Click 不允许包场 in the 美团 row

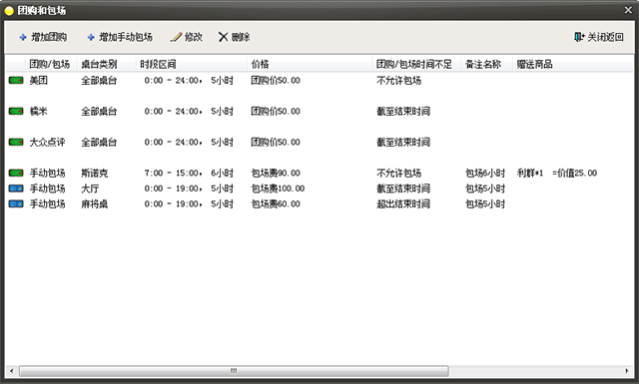point(399,81)
